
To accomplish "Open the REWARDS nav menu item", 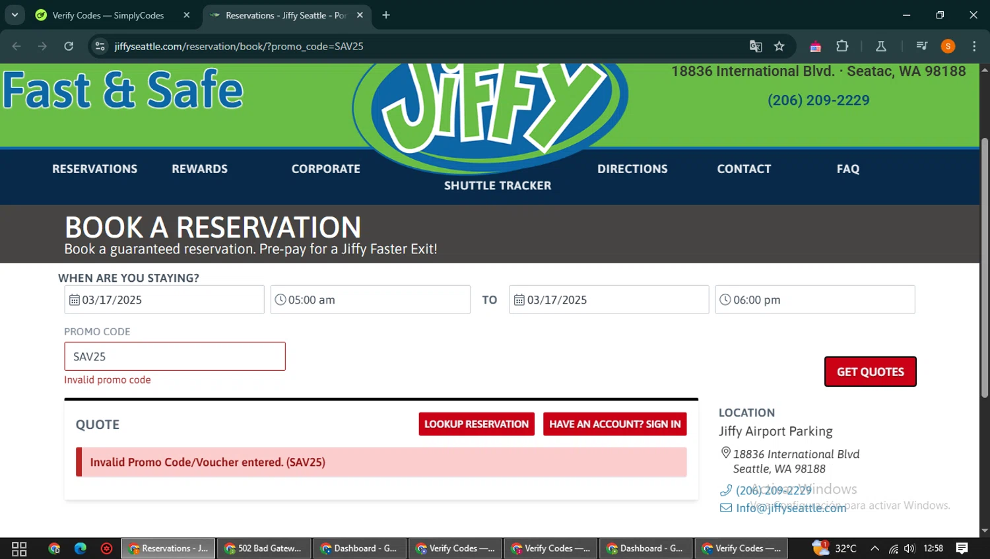I will (200, 169).
